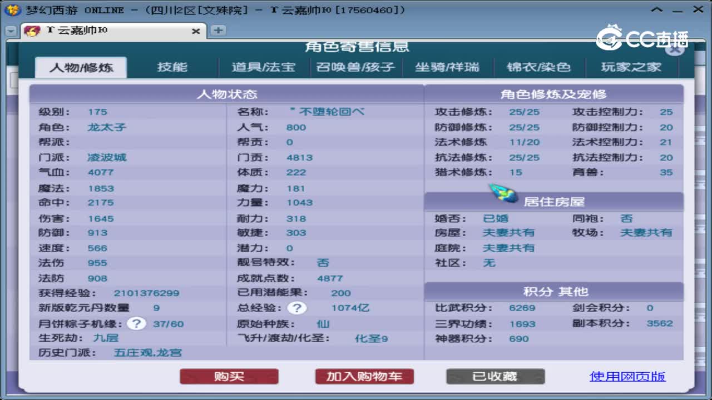Image resolution: width=712 pixels, height=400 pixels.
Task: Open the 坐骑/祥瑞 tab
Action: click(x=447, y=67)
